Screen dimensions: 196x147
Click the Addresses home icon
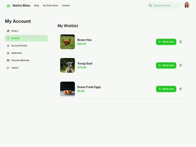[8, 53]
